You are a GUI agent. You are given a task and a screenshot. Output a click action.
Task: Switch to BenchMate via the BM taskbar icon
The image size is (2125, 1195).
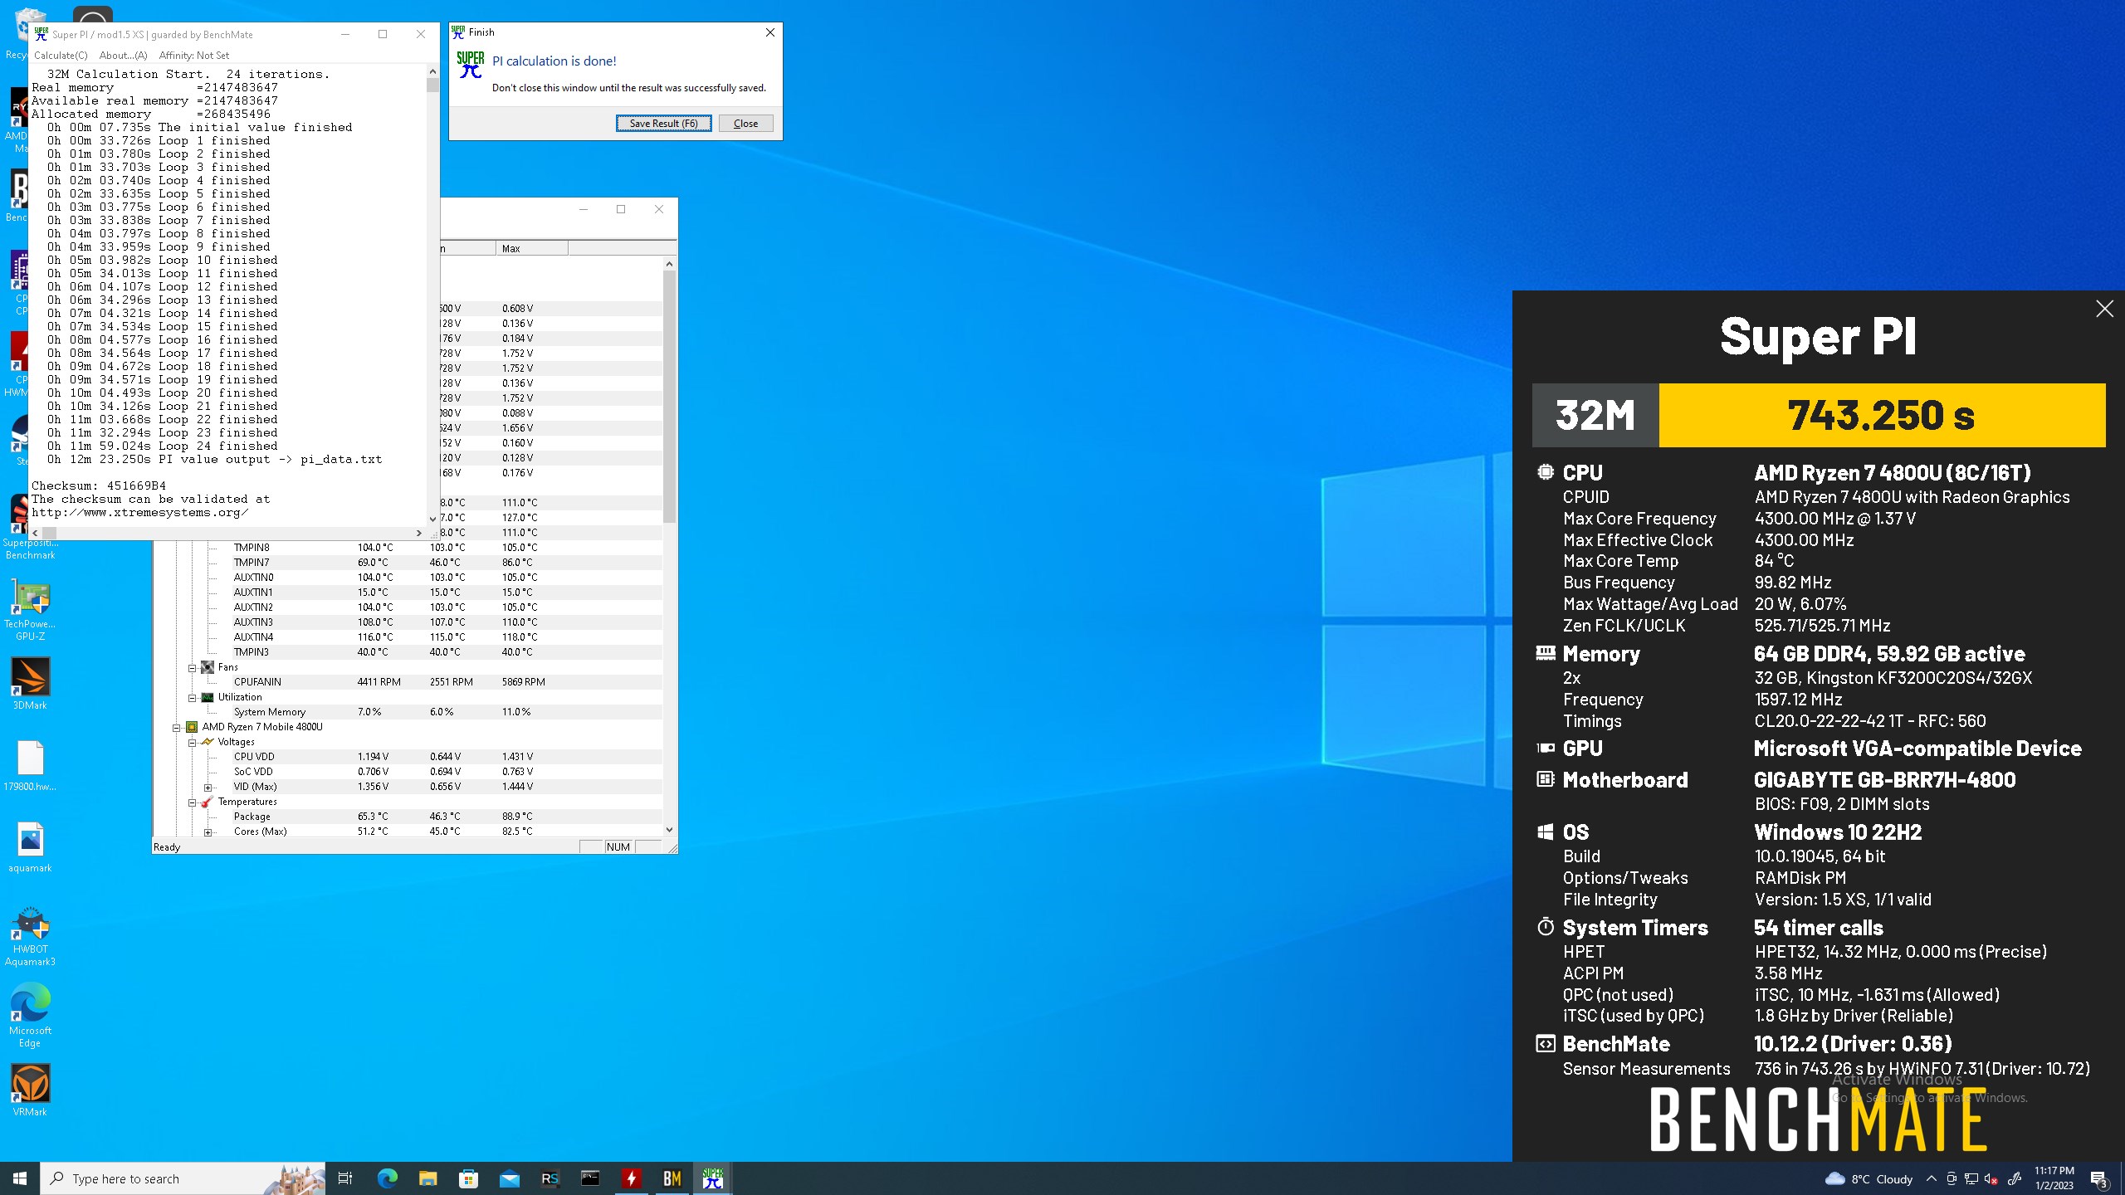(672, 1178)
